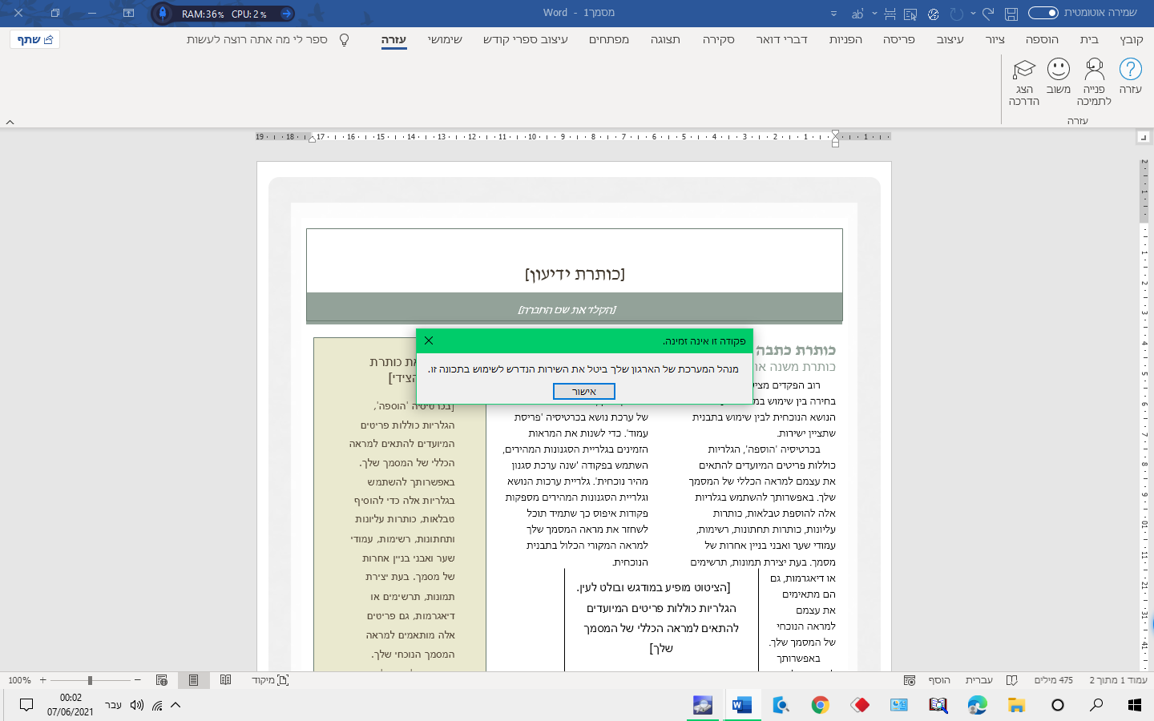This screenshot has height=721, width=1154.
Task: Click the Feedback (משוב) smiley icon
Action: click(x=1058, y=70)
